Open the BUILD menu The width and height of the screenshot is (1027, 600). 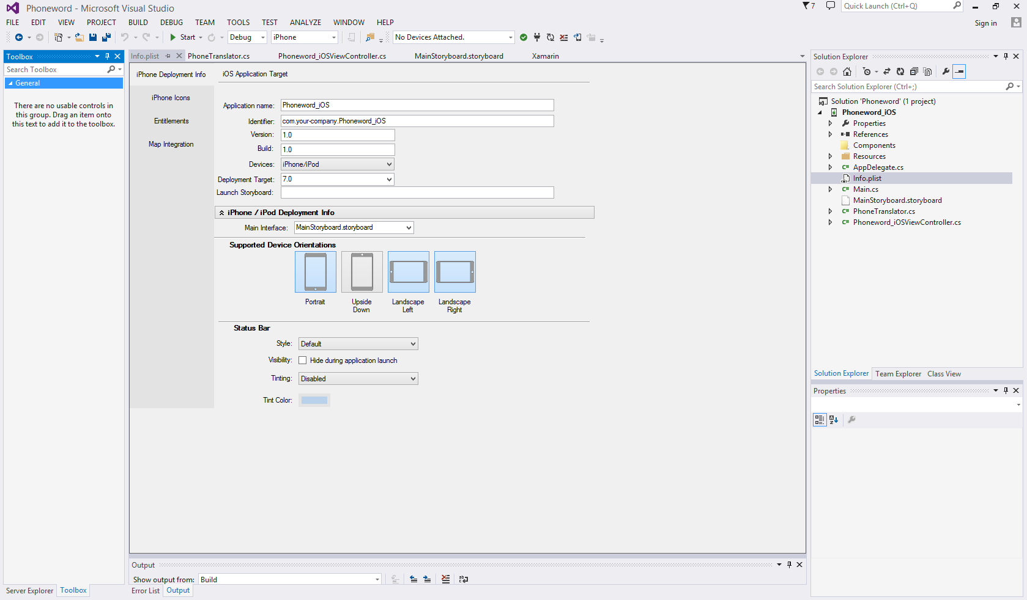[x=138, y=23]
